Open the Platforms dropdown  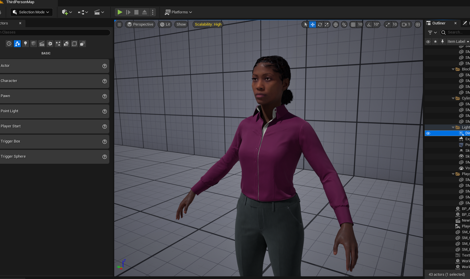[178, 12]
